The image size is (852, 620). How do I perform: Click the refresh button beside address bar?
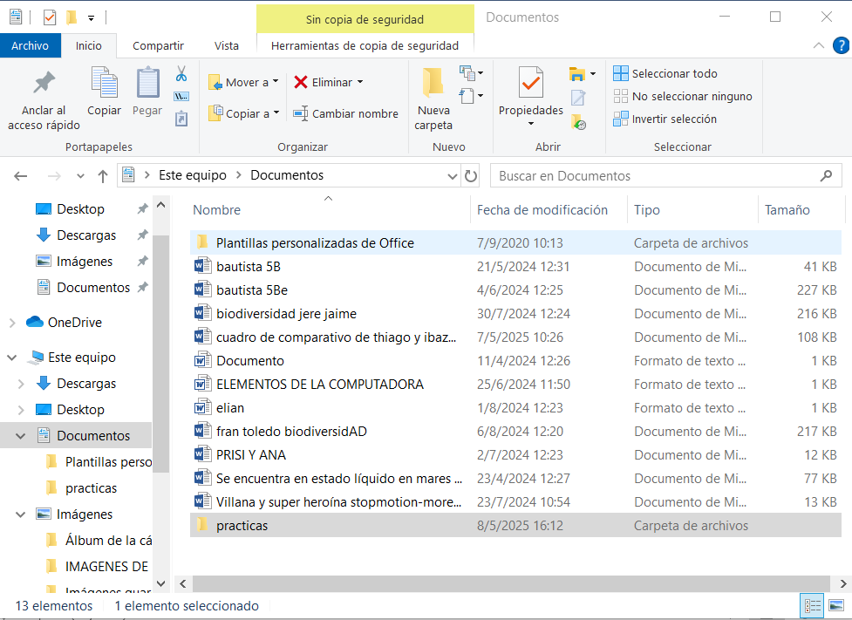(x=471, y=176)
